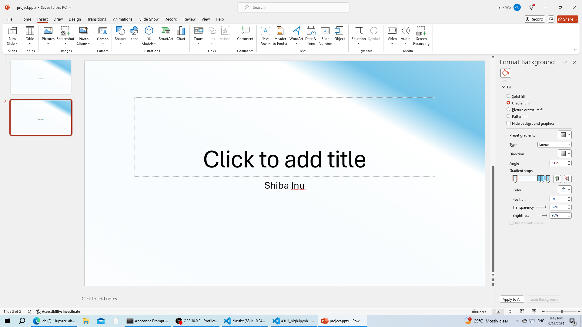Click the add gradient stop icon
Image resolution: width=582 pixels, height=327 pixels.
coord(557,179)
